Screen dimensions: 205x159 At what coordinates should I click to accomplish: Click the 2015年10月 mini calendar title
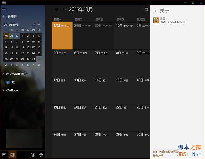point(11,25)
